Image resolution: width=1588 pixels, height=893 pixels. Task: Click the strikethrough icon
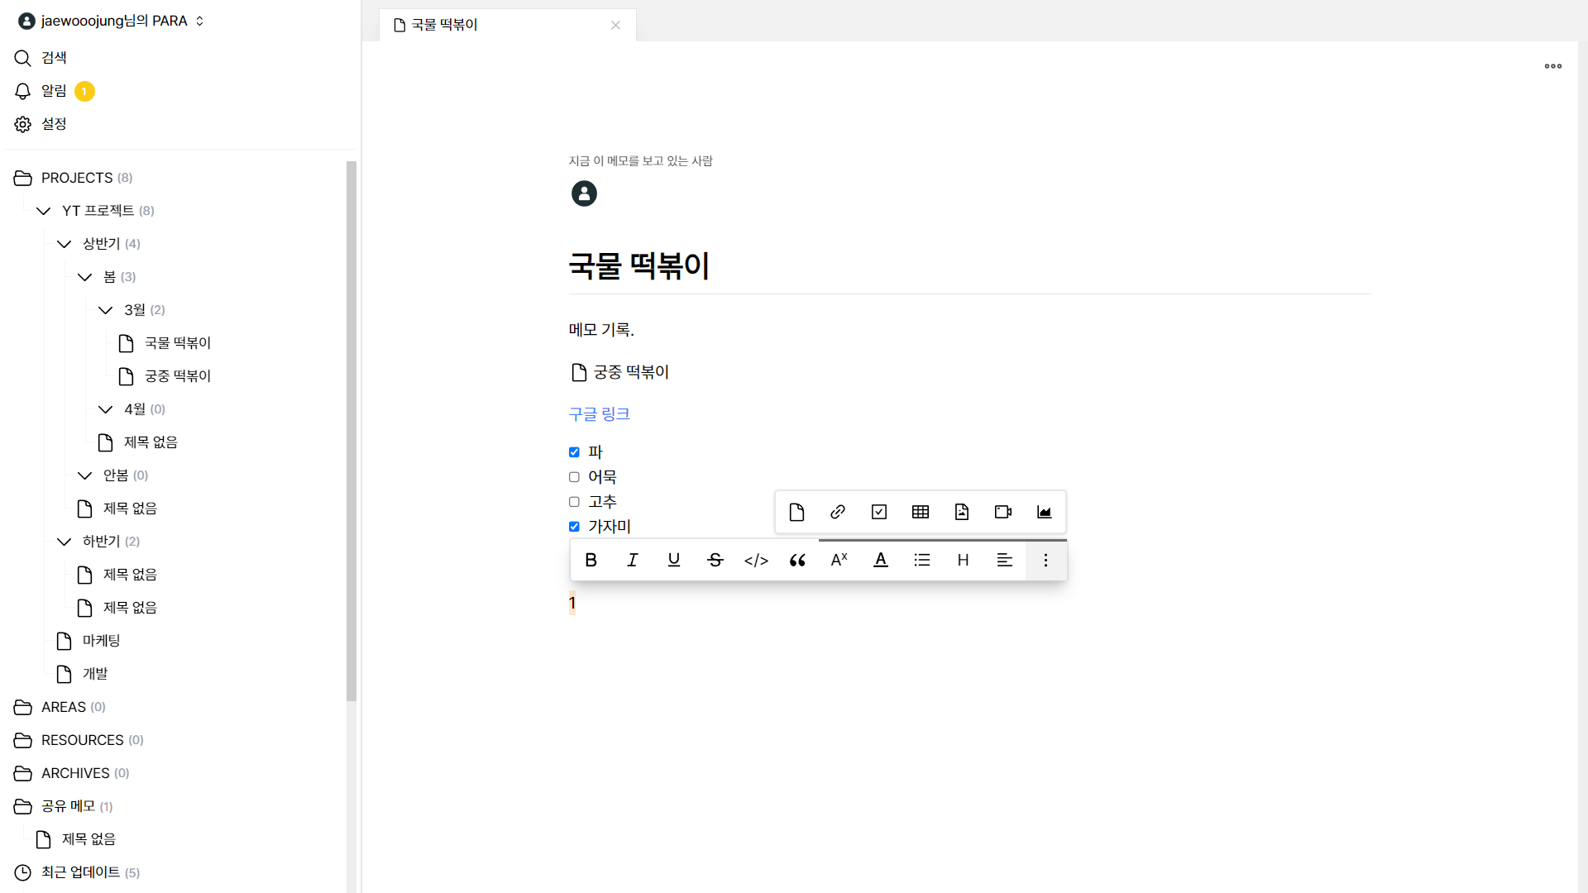click(x=715, y=560)
